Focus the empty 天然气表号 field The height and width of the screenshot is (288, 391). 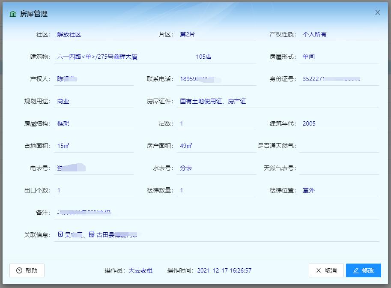339,168
